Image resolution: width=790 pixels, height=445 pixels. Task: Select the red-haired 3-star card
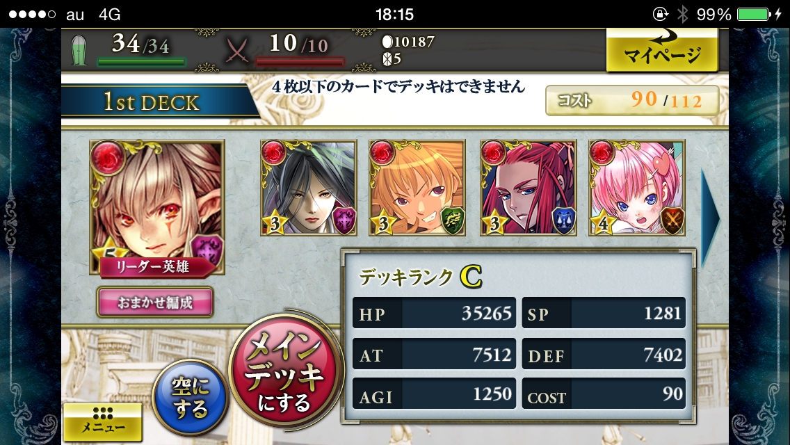pyautogui.click(x=528, y=188)
